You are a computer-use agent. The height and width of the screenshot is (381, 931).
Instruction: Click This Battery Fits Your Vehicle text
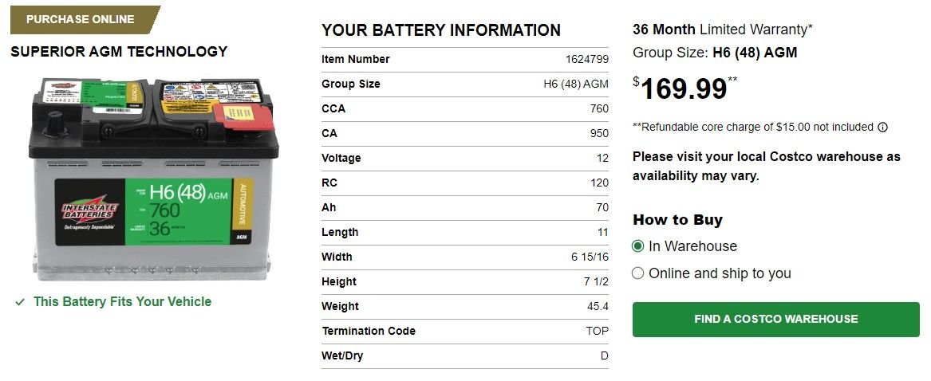(x=122, y=301)
